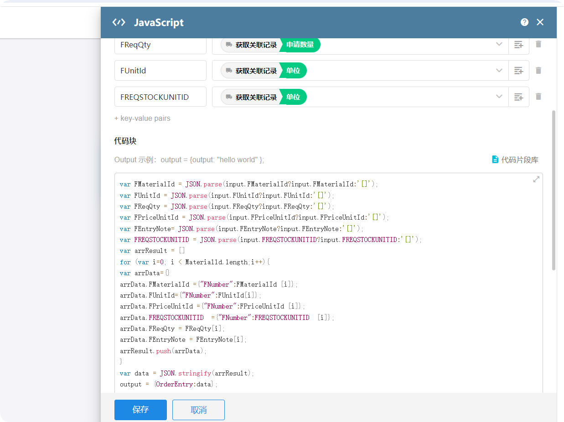Open field list icon for FUnitId row
Image resolution: width=564 pixels, height=422 pixels.
(x=518, y=71)
